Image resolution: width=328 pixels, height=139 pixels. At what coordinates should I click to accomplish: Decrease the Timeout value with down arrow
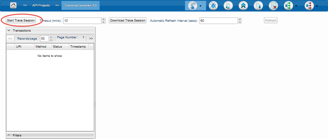[x=103, y=22]
